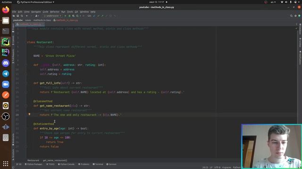Open IDE settings gear icon
Screen dimensions: 302x169
click(295, 16)
